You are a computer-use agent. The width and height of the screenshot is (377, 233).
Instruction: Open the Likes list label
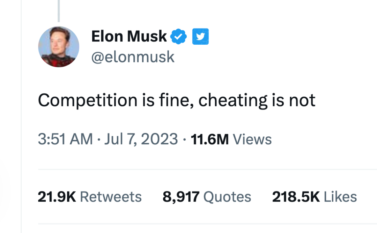(x=340, y=197)
